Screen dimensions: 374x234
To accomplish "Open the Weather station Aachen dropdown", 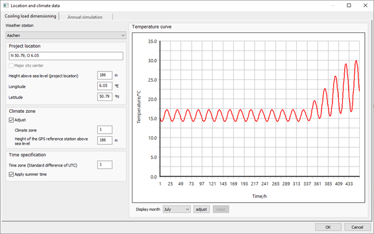I will (x=66, y=35).
